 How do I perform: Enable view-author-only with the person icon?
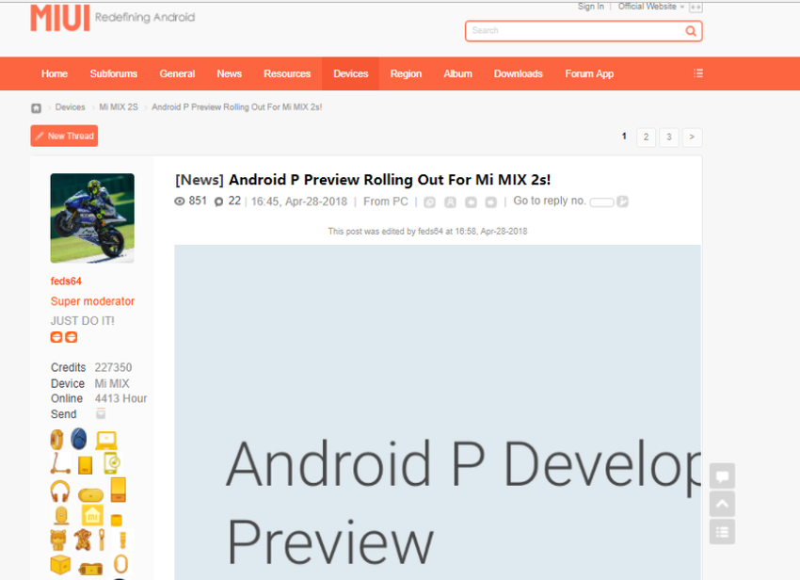point(450,201)
